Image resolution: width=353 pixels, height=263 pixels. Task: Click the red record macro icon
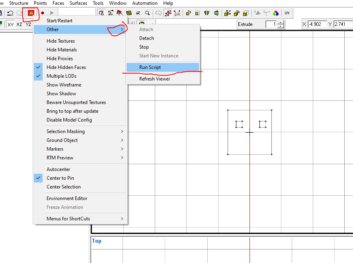pyautogui.click(x=43, y=13)
